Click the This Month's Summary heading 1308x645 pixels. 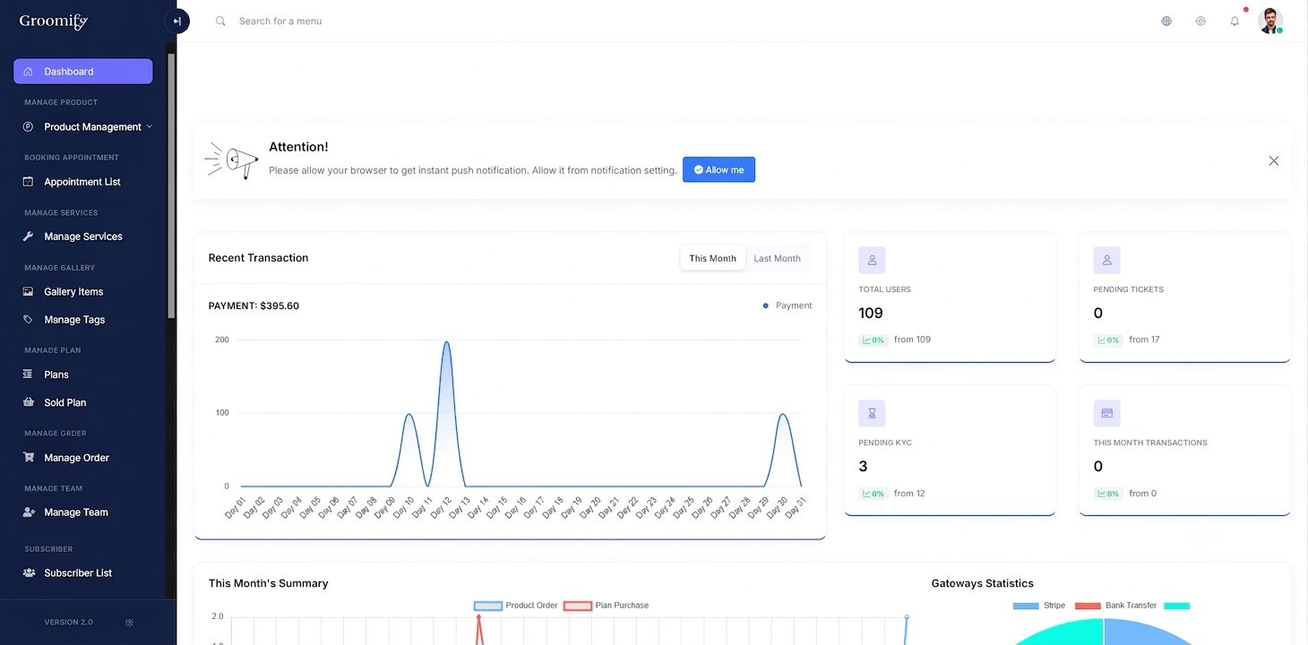pos(268,583)
